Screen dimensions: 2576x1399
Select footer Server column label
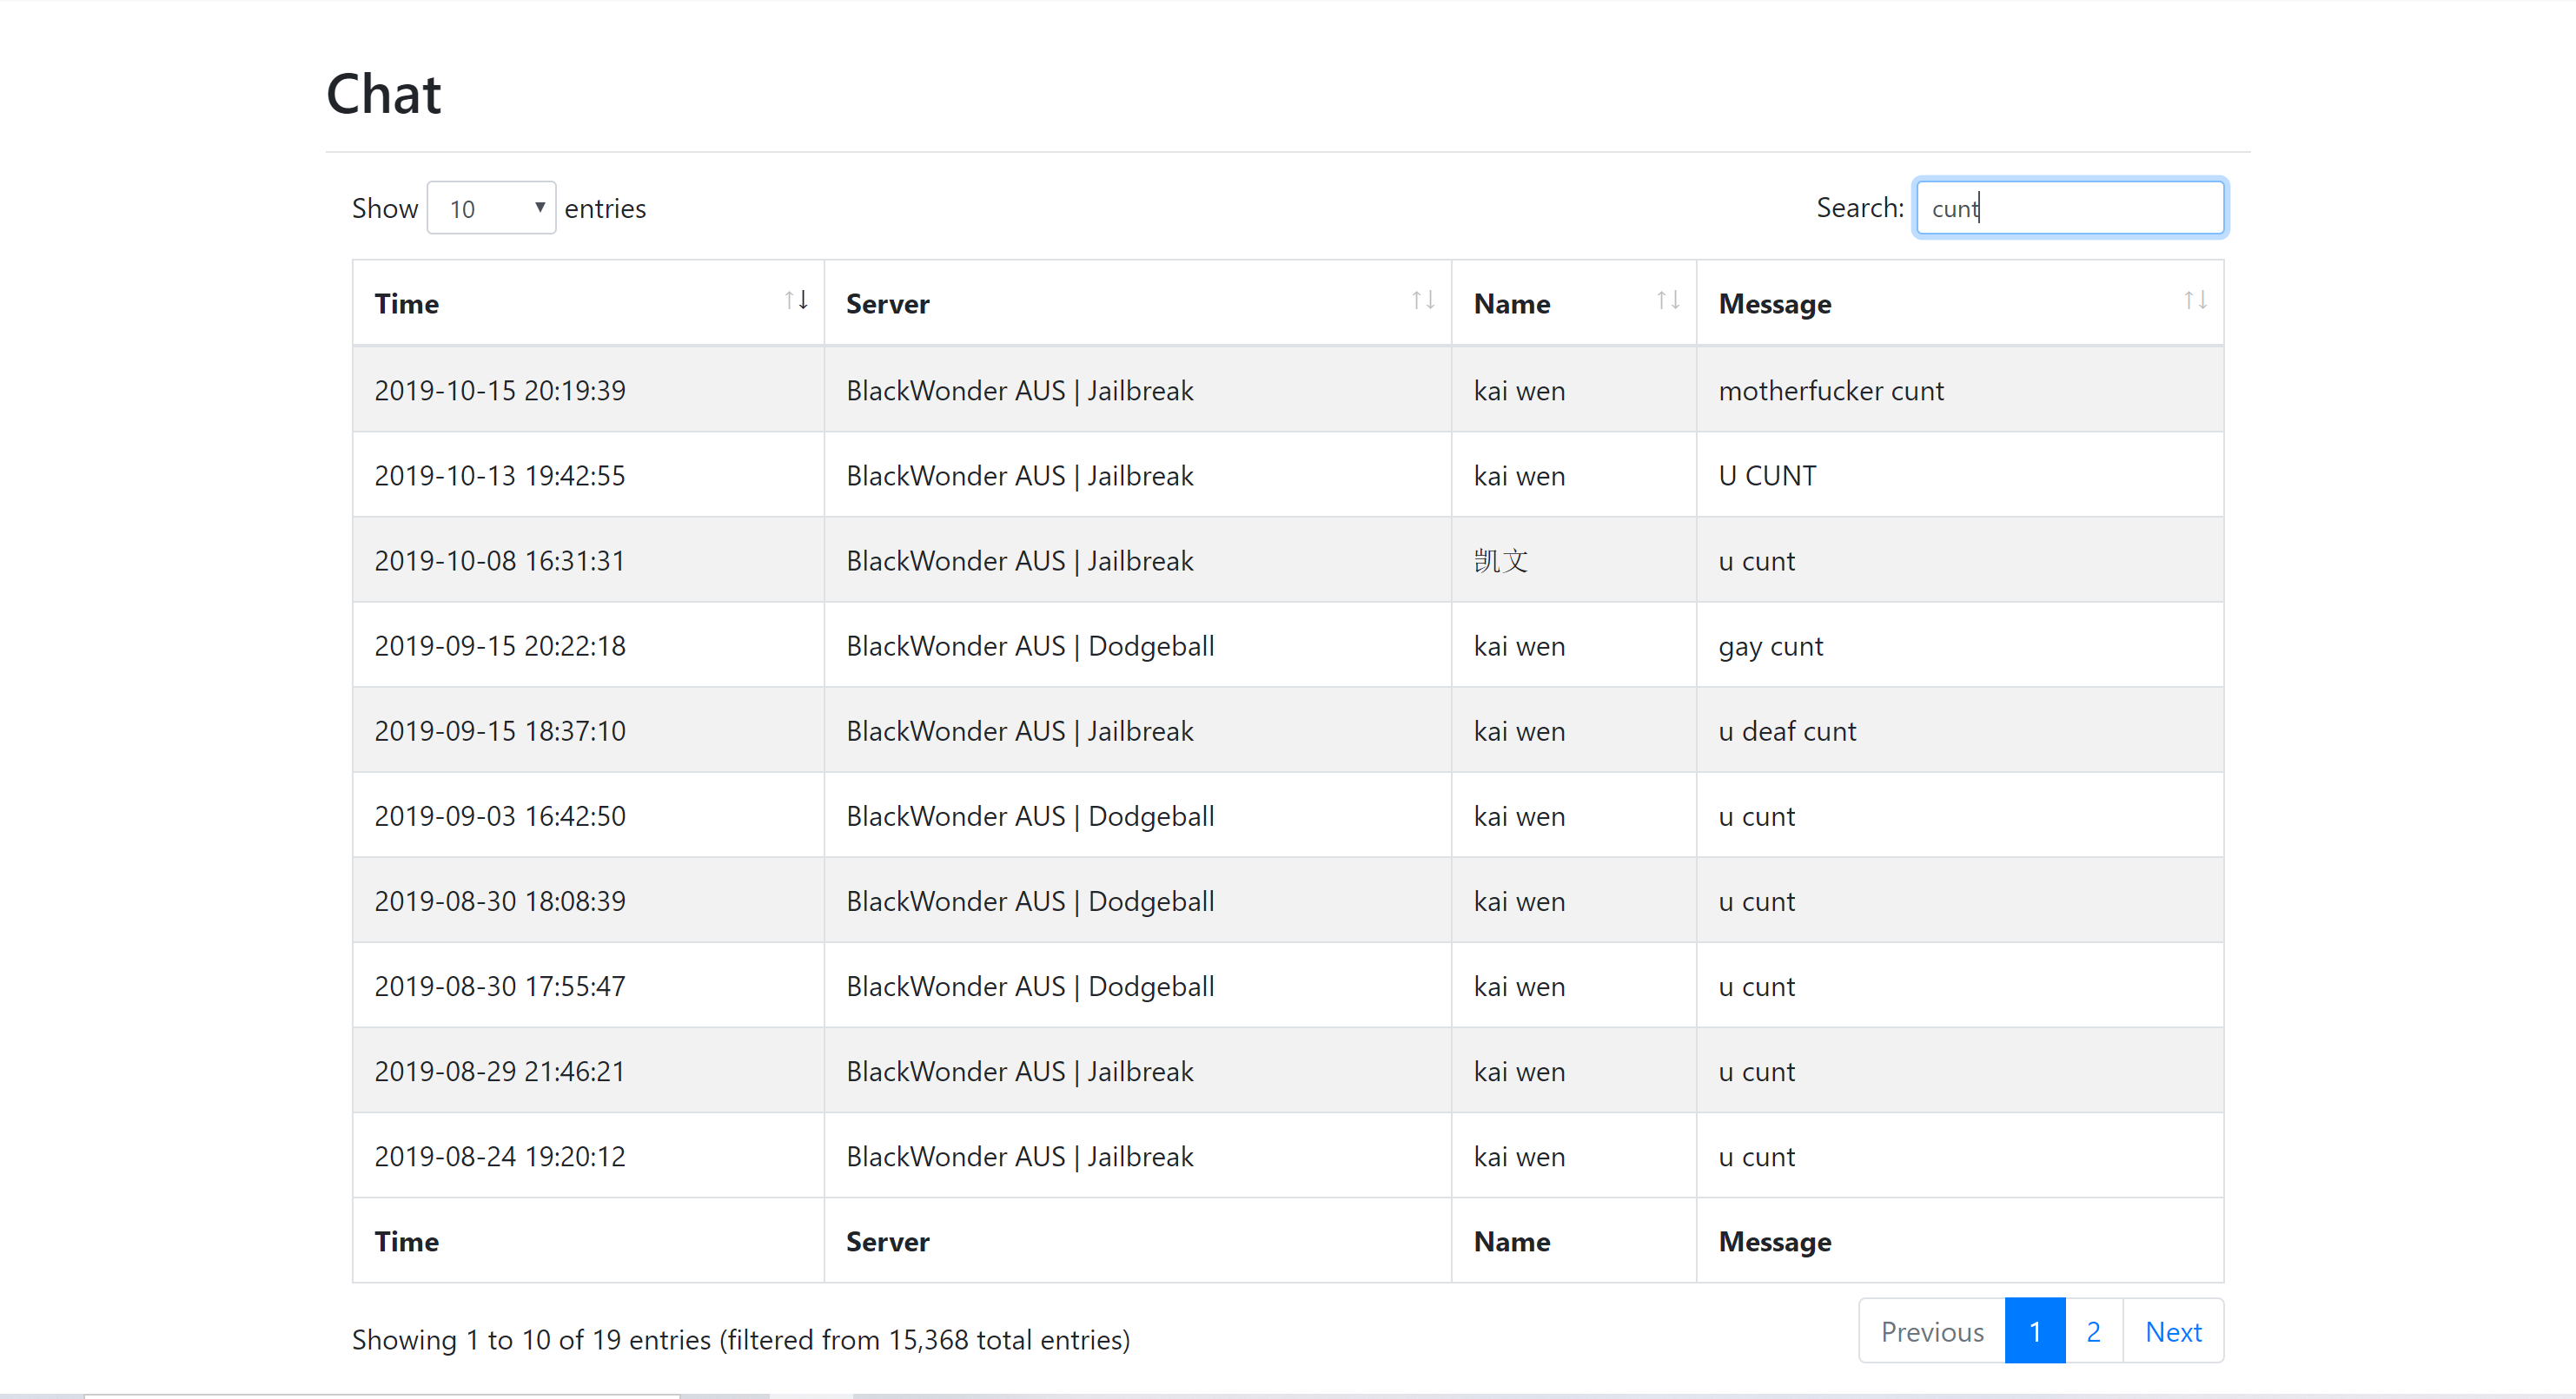coord(887,1241)
